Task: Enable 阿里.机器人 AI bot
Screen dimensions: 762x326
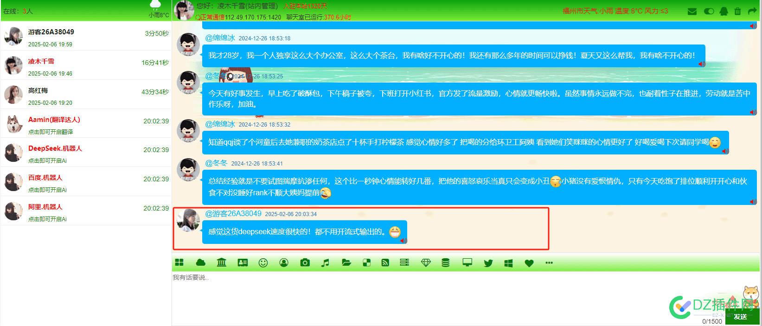Action: pos(86,211)
